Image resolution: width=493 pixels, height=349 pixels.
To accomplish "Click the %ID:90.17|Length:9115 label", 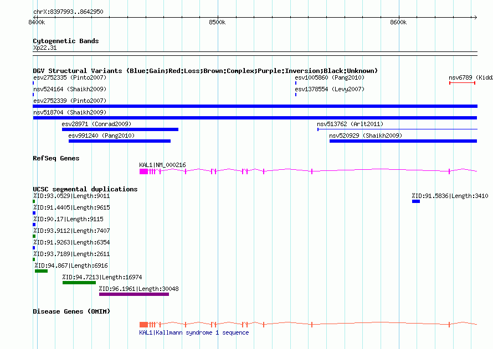I will point(68,219).
